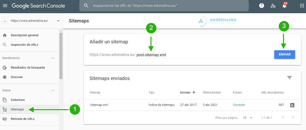Click the Google G icon for Resultados de búsqueda
306x130 pixels.
(5, 68)
